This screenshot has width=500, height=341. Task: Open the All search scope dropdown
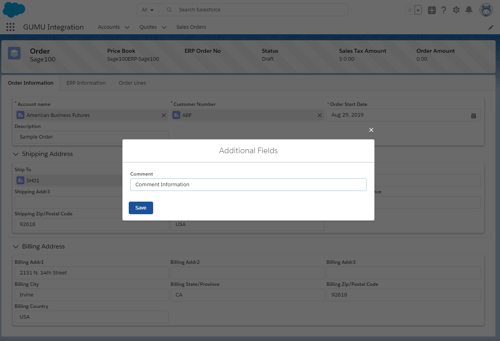[x=148, y=10]
